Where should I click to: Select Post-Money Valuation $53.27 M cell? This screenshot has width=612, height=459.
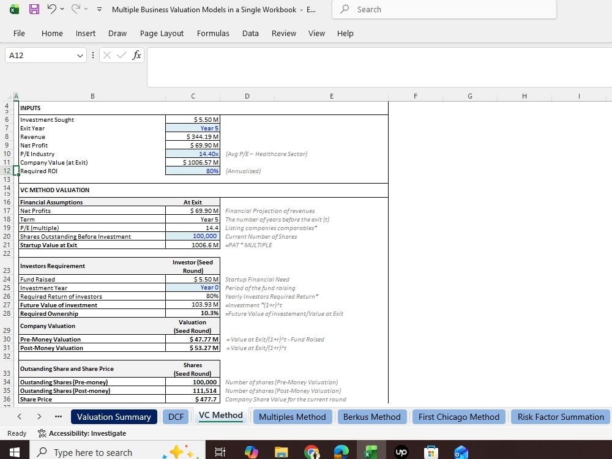click(x=193, y=348)
